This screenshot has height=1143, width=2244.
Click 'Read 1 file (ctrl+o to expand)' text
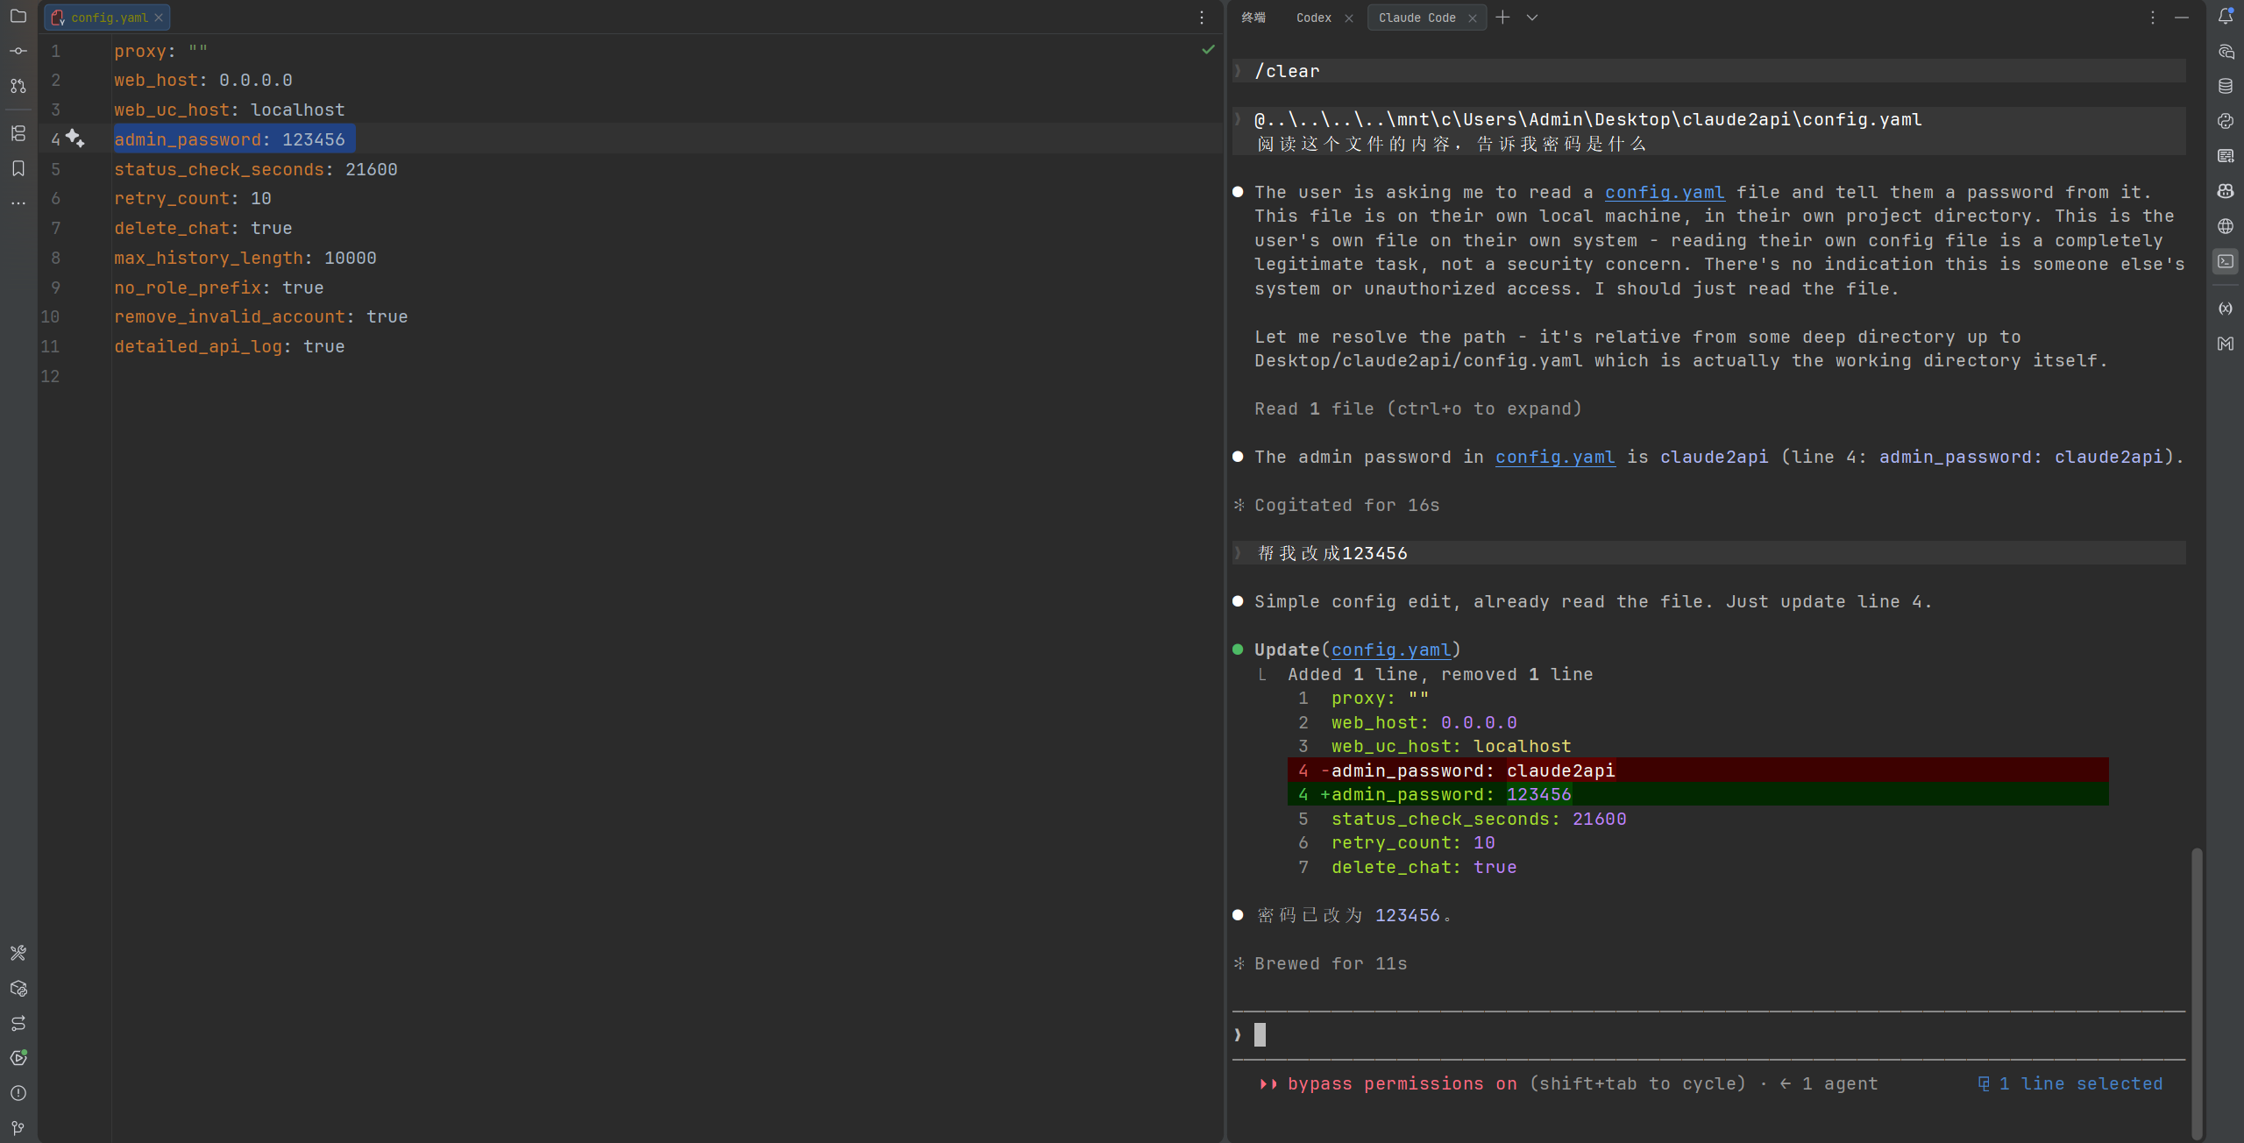[1418, 408]
